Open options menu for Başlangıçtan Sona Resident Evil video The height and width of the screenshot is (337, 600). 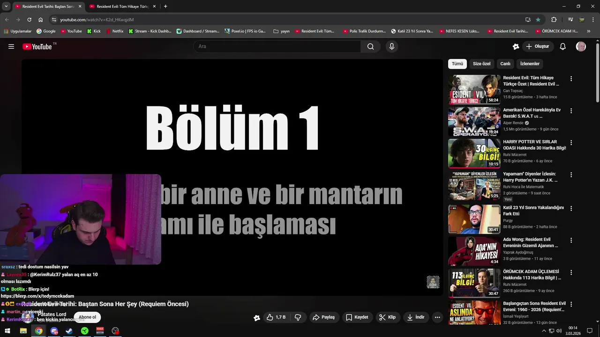(x=571, y=304)
